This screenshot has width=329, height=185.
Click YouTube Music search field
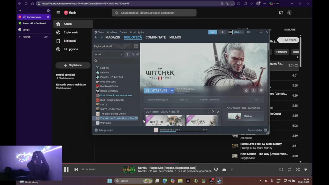coord(154,13)
